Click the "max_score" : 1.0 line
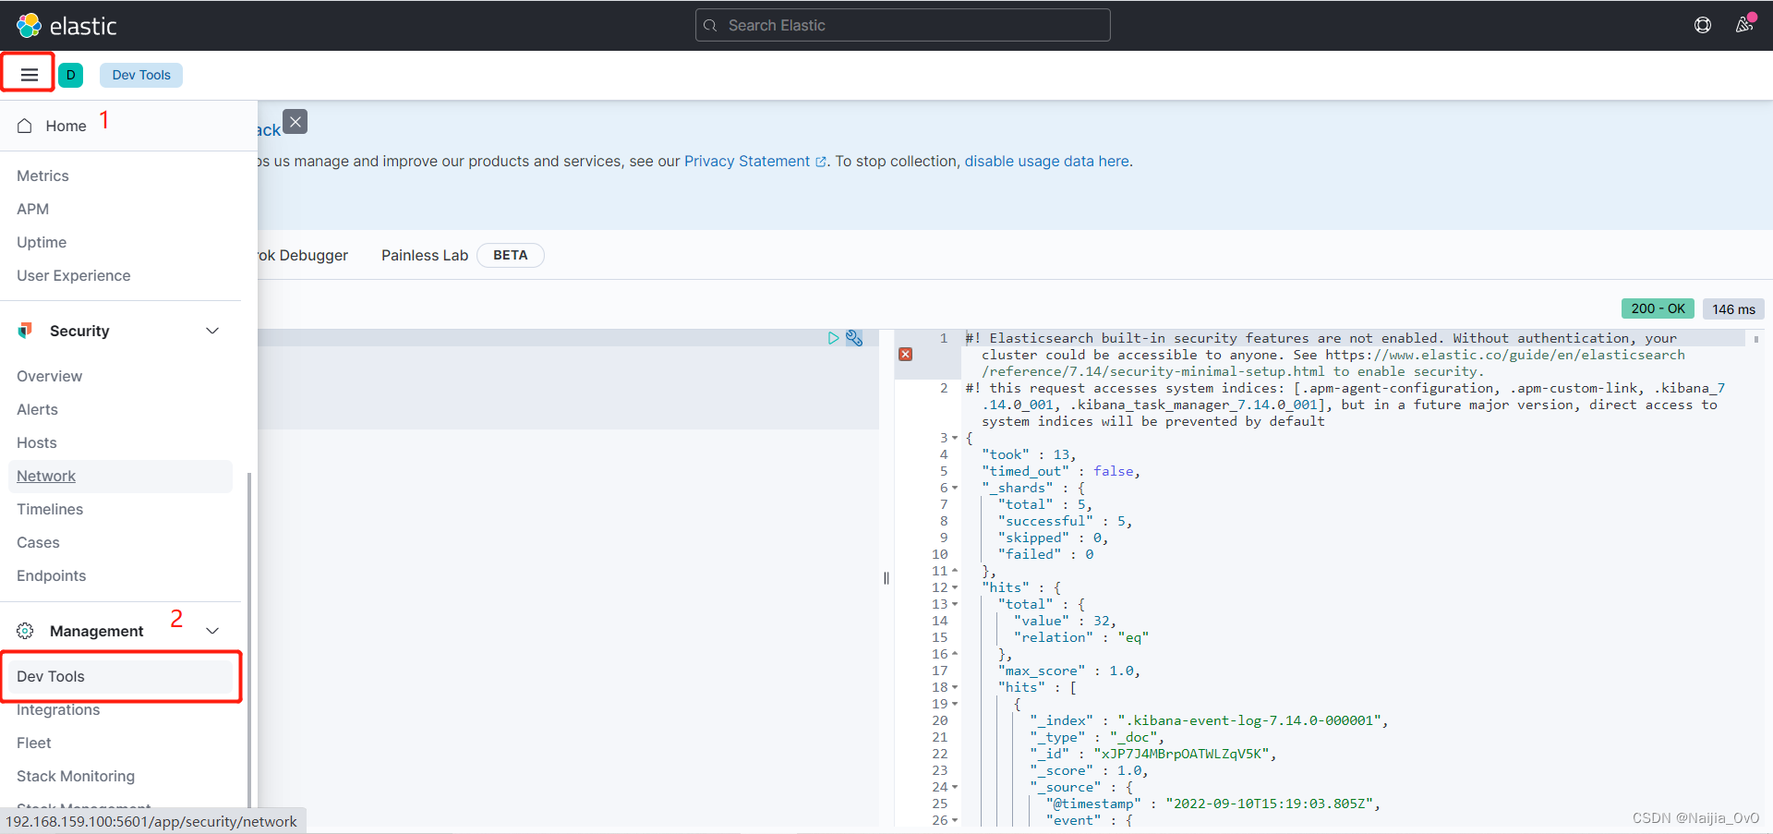This screenshot has width=1773, height=834. (1069, 671)
